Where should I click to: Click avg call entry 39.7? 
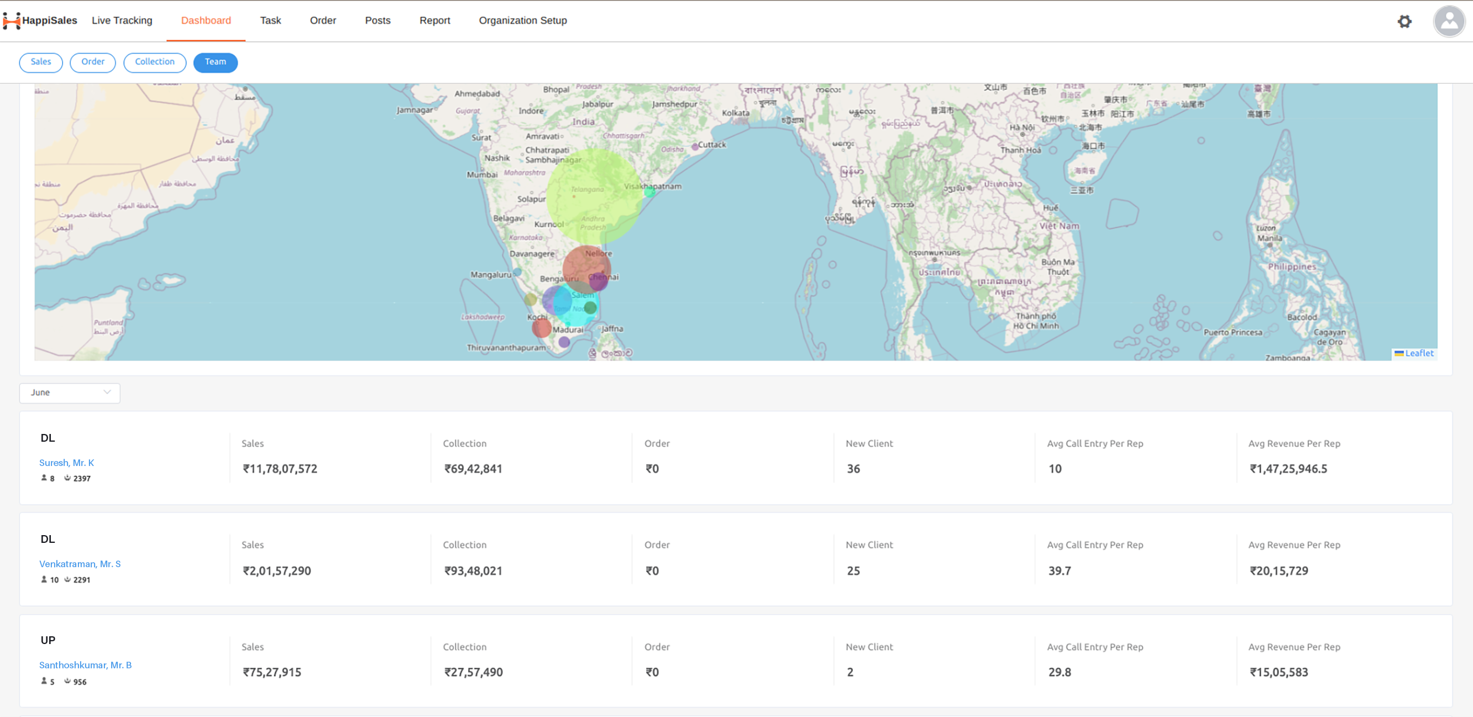pyautogui.click(x=1060, y=571)
